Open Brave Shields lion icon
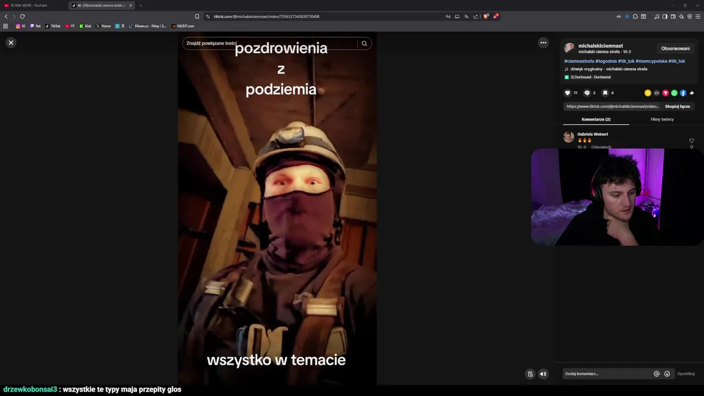Viewport: 704px width, 396px height. (x=486, y=16)
